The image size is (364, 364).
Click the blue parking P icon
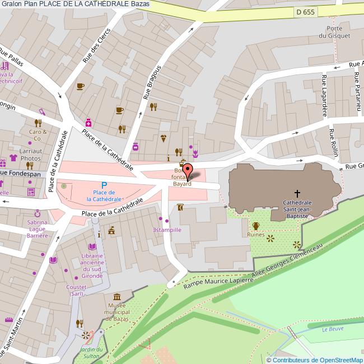click(x=104, y=185)
